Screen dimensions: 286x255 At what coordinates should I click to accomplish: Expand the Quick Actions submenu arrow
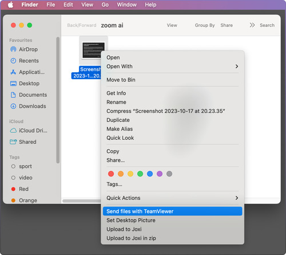(x=237, y=198)
